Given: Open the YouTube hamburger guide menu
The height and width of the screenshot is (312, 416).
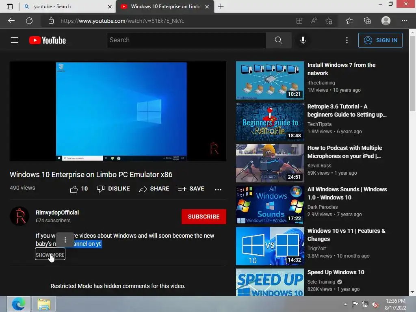Looking at the screenshot, I should click(15, 40).
